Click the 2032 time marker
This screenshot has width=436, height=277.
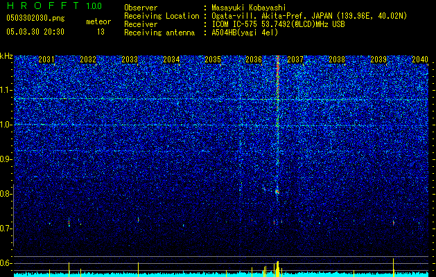(x=88, y=59)
